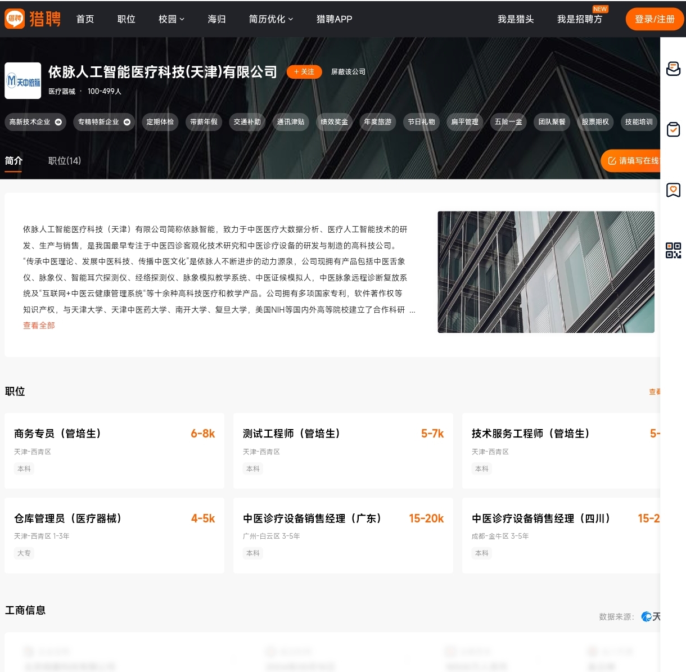
Task: Show the QR code sidebar icon
Action: (x=673, y=250)
